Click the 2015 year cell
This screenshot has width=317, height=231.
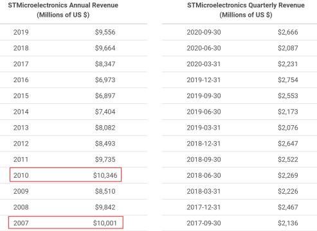point(21,96)
